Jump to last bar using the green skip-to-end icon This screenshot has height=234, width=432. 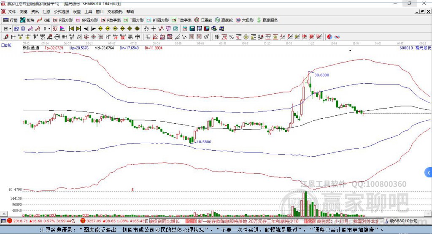tap(78, 29)
